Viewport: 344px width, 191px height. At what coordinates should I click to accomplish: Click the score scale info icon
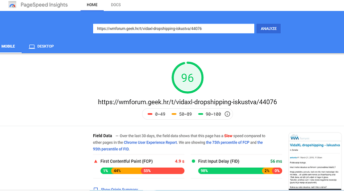point(227,114)
